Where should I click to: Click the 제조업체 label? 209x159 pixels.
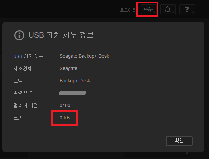(x=23, y=69)
